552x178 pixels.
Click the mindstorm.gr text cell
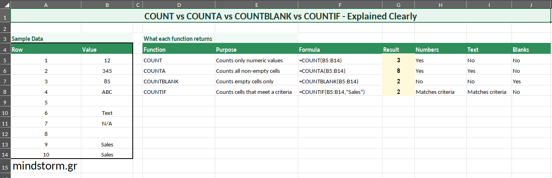click(45, 166)
